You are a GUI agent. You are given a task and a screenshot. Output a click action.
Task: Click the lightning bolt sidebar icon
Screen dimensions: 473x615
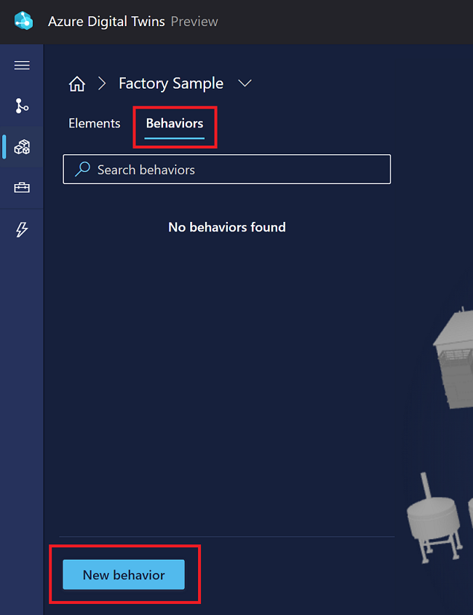point(22,229)
